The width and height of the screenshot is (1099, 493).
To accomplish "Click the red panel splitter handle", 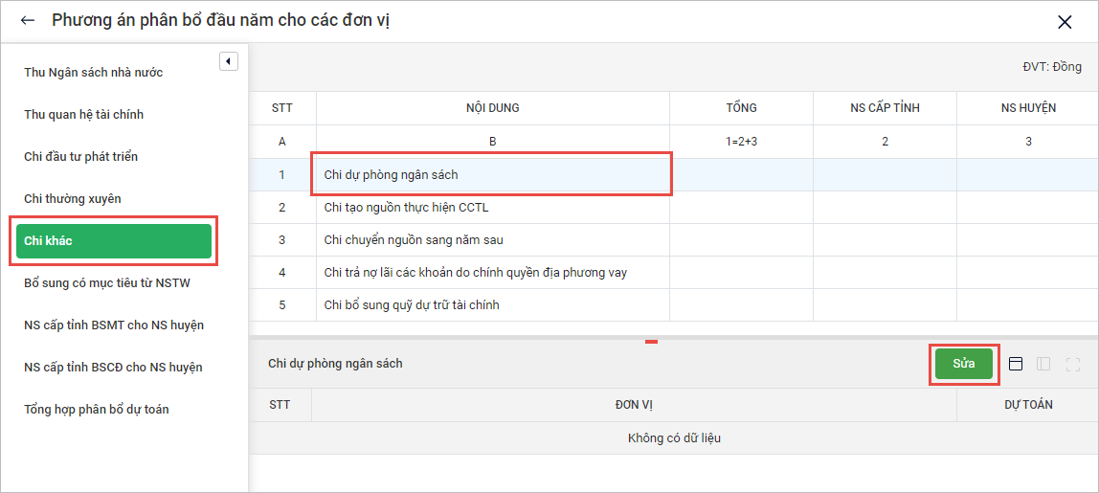I will (x=651, y=341).
